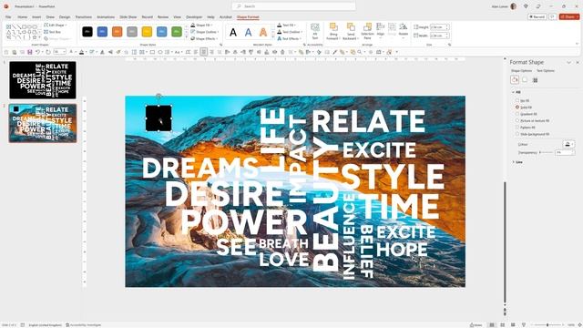Click the shape Height input field
The height and width of the screenshot is (328, 583).
click(439, 27)
